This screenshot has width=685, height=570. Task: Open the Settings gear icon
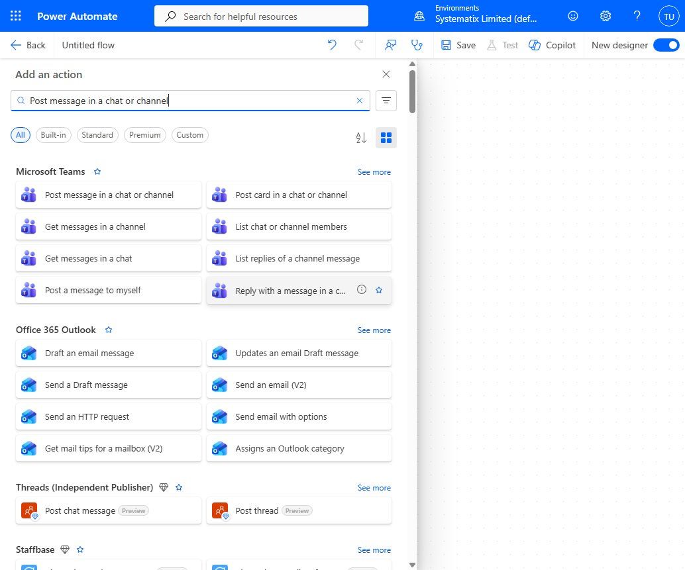(x=605, y=16)
